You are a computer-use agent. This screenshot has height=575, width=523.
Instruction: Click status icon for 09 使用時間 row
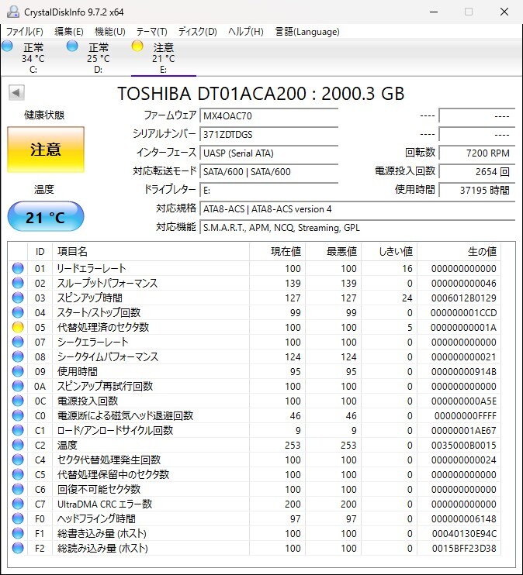click(18, 371)
